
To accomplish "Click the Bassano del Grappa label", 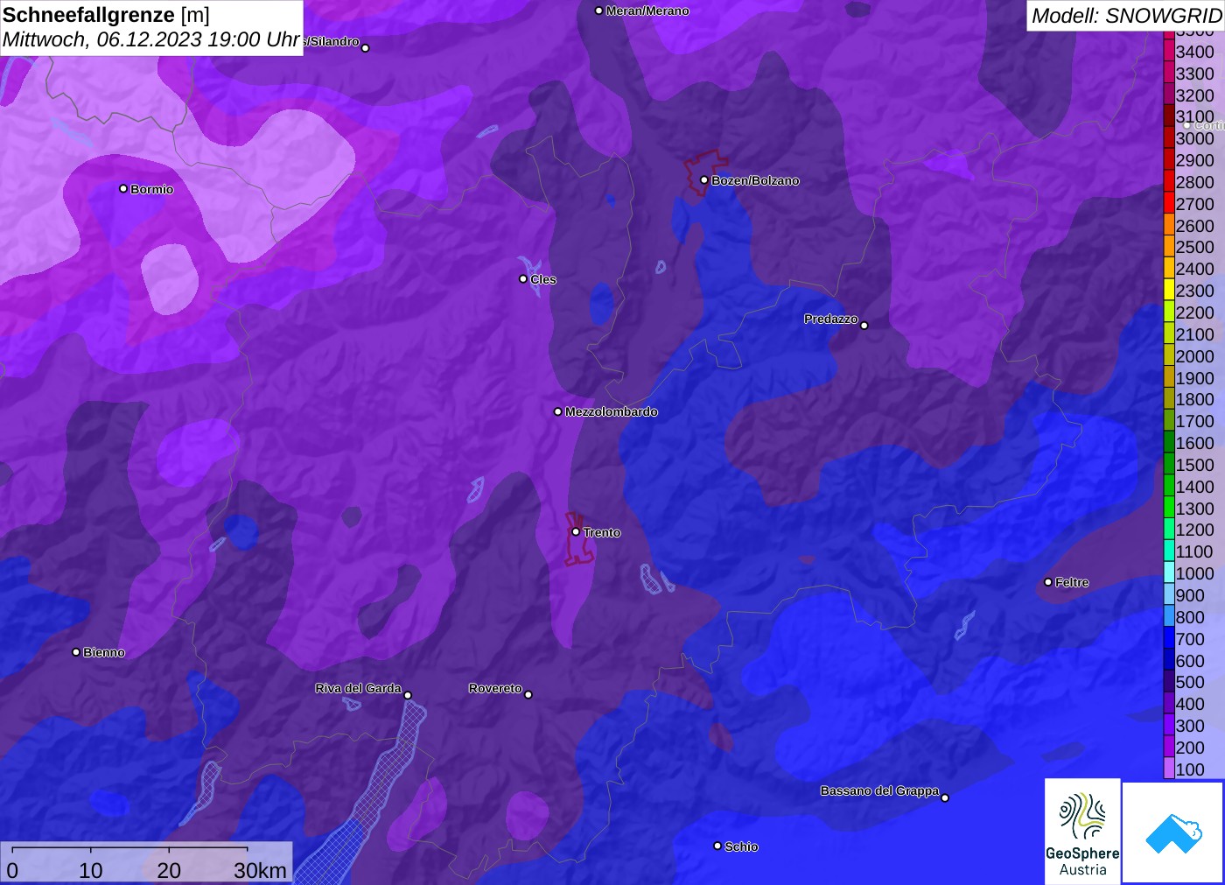I will pos(879,790).
